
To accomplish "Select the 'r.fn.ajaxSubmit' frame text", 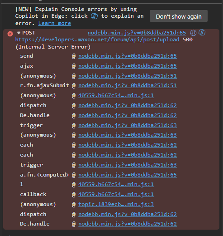I will (x=45, y=85).
